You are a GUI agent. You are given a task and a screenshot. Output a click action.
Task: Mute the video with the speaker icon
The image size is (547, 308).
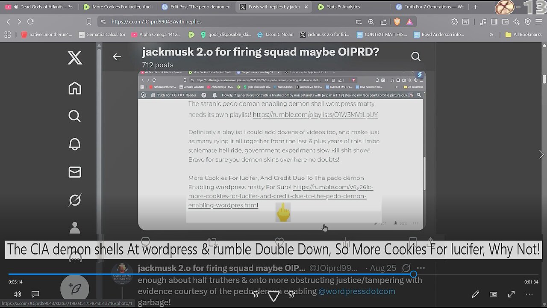(17, 294)
